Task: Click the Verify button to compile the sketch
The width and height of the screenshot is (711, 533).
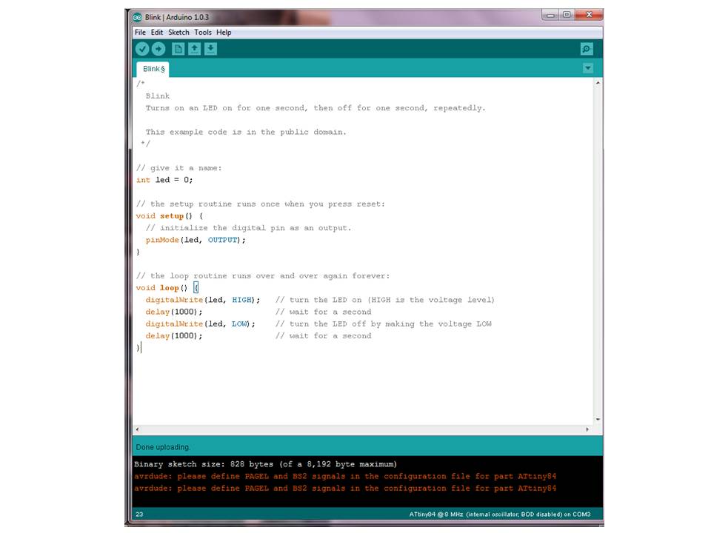Action: [142, 48]
